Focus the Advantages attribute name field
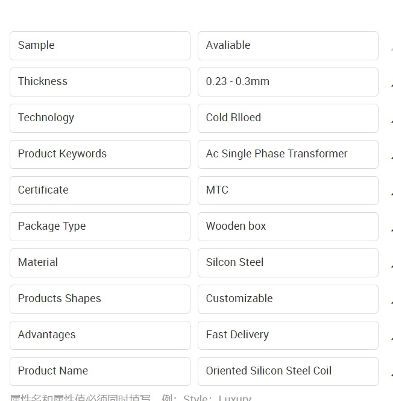 pos(100,335)
